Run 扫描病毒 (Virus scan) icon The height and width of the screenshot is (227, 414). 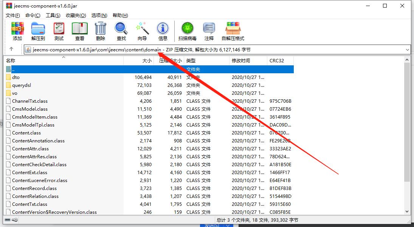[x=188, y=31]
